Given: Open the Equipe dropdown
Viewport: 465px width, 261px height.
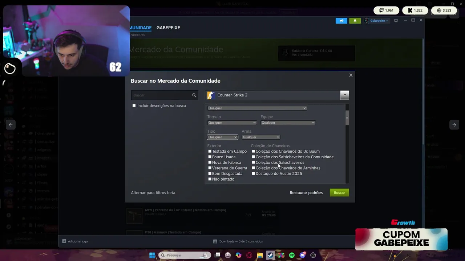Looking at the screenshot, I should click(288, 123).
